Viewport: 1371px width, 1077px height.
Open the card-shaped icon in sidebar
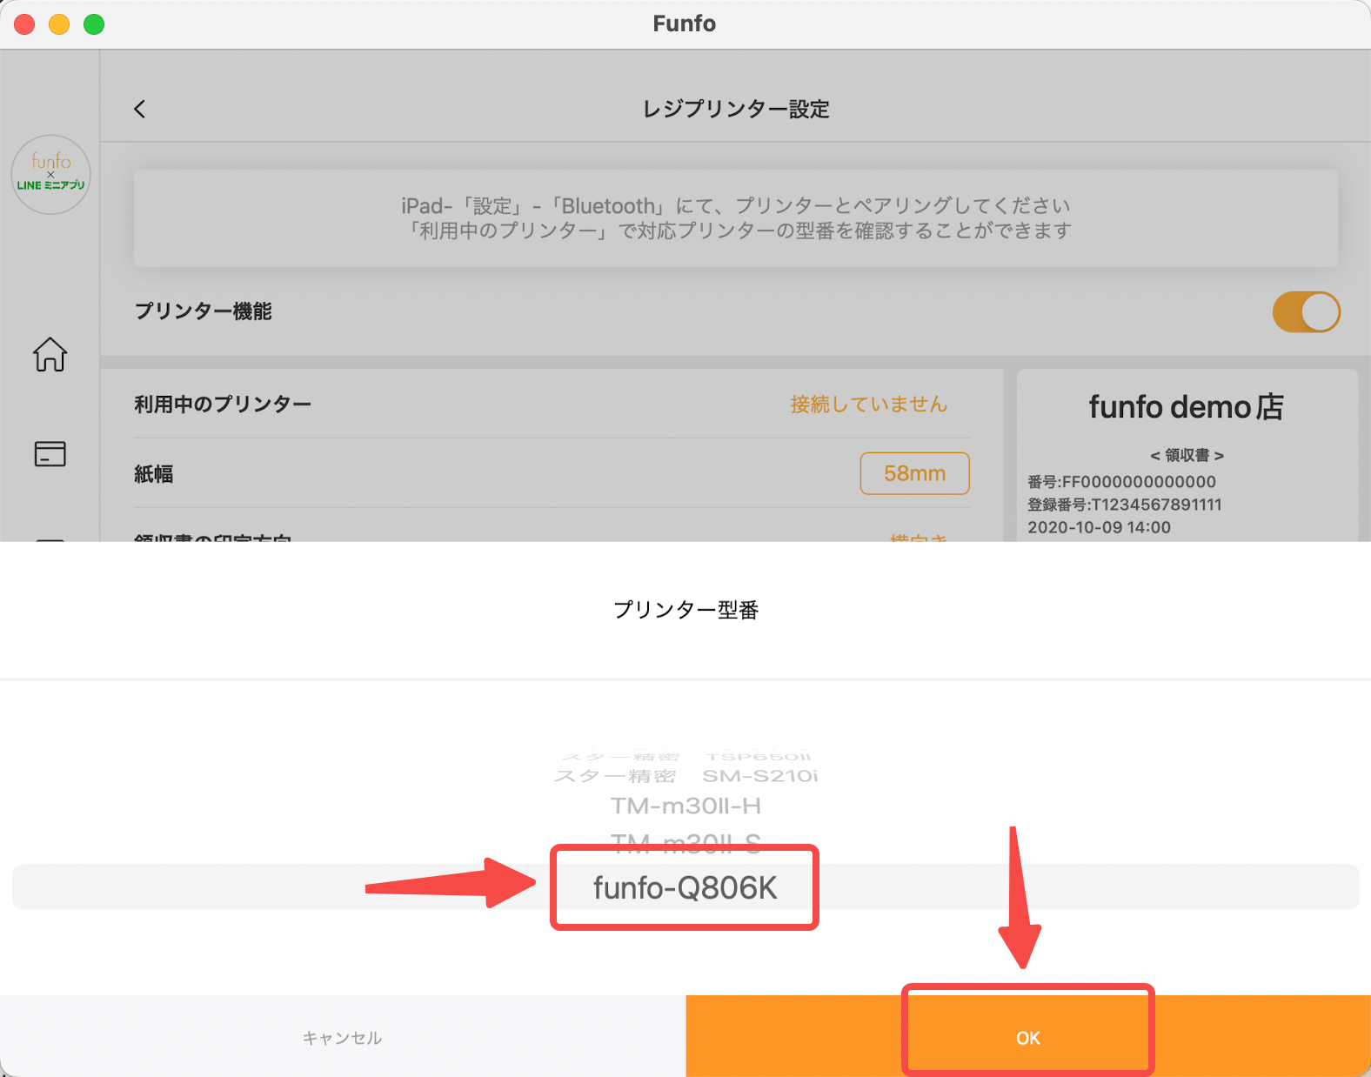click(x=50, y=453)
